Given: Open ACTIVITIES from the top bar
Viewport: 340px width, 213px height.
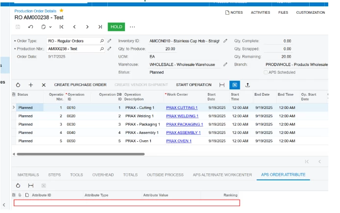Looking at the screenshot, I should click(x=261, y=13).
